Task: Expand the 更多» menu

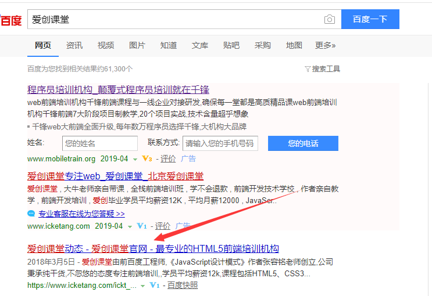Action: click(325, 45)
